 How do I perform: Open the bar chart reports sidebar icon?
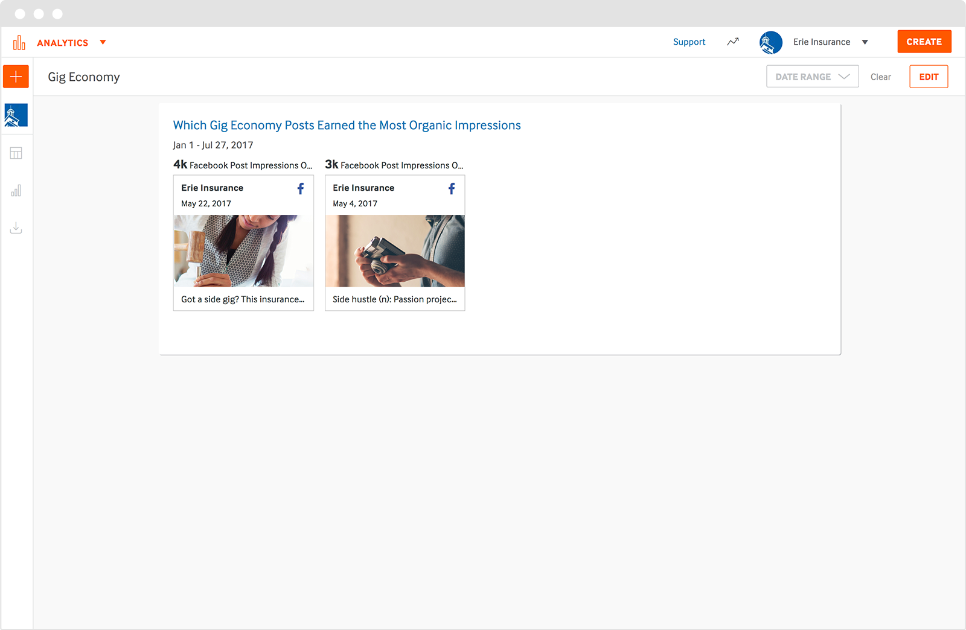(x=16, y=191)
